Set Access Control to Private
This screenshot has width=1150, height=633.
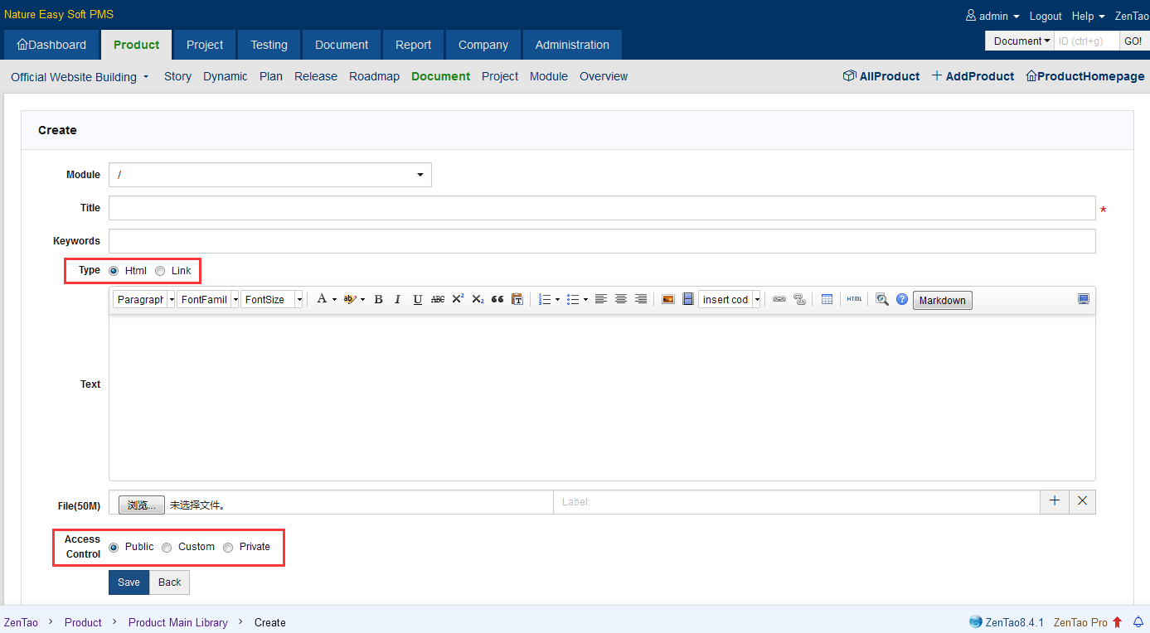click(228, 548)
